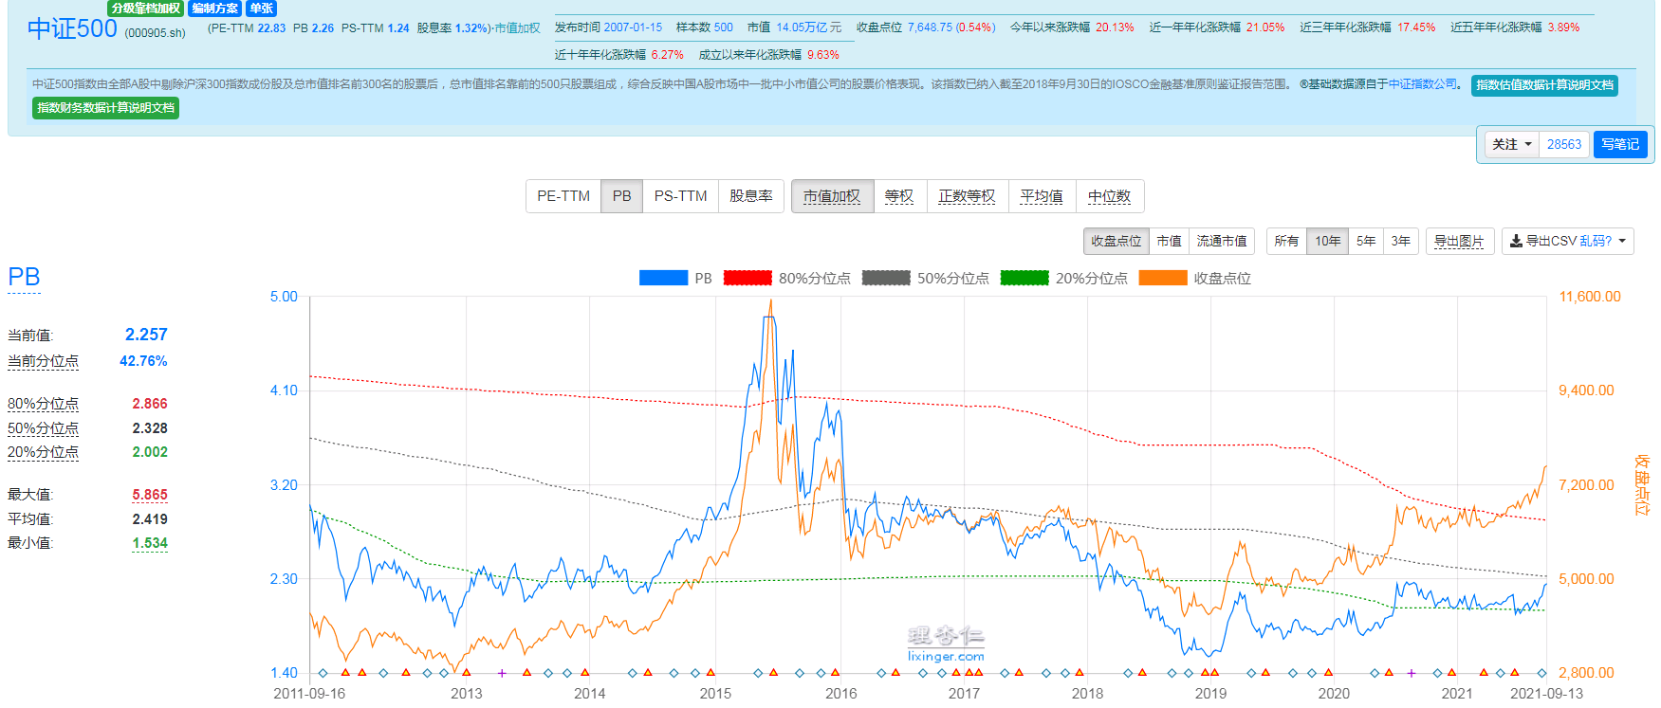Click the 50%分位点 label in stats panel

(43, 428)
